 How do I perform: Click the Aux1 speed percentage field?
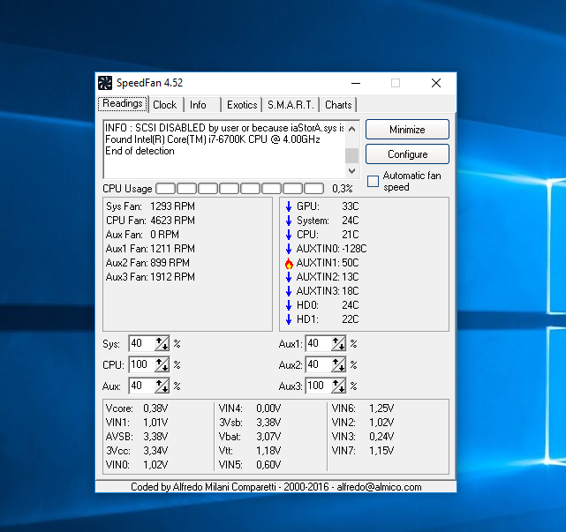pyautogui.click(x=317, y=343)
